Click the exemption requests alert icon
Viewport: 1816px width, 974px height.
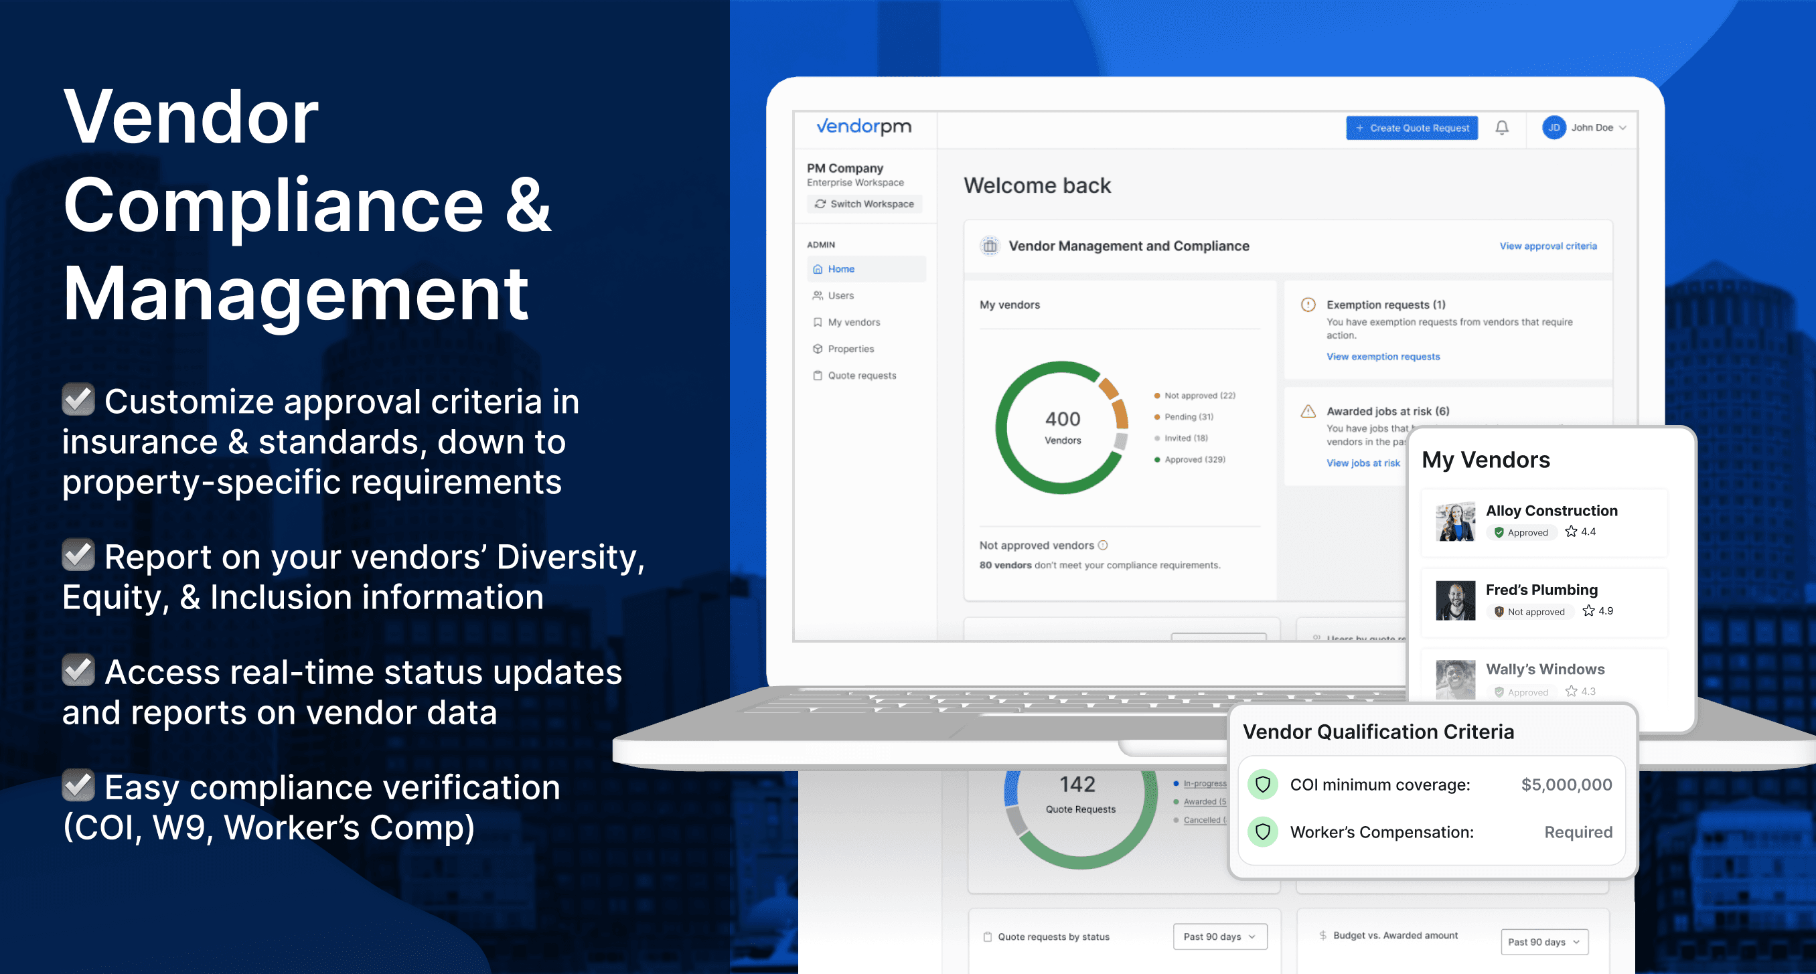(1308, 305)
